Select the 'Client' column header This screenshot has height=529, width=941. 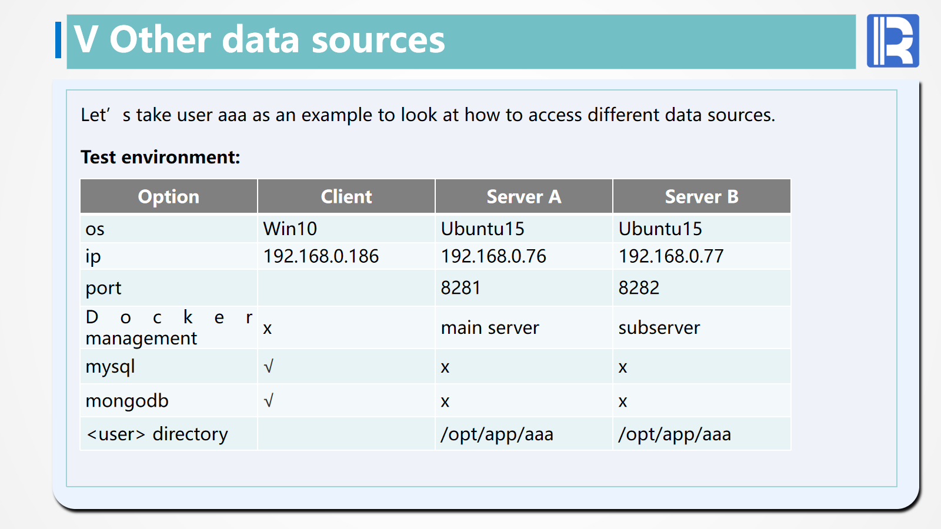click(x=346, y=197)
